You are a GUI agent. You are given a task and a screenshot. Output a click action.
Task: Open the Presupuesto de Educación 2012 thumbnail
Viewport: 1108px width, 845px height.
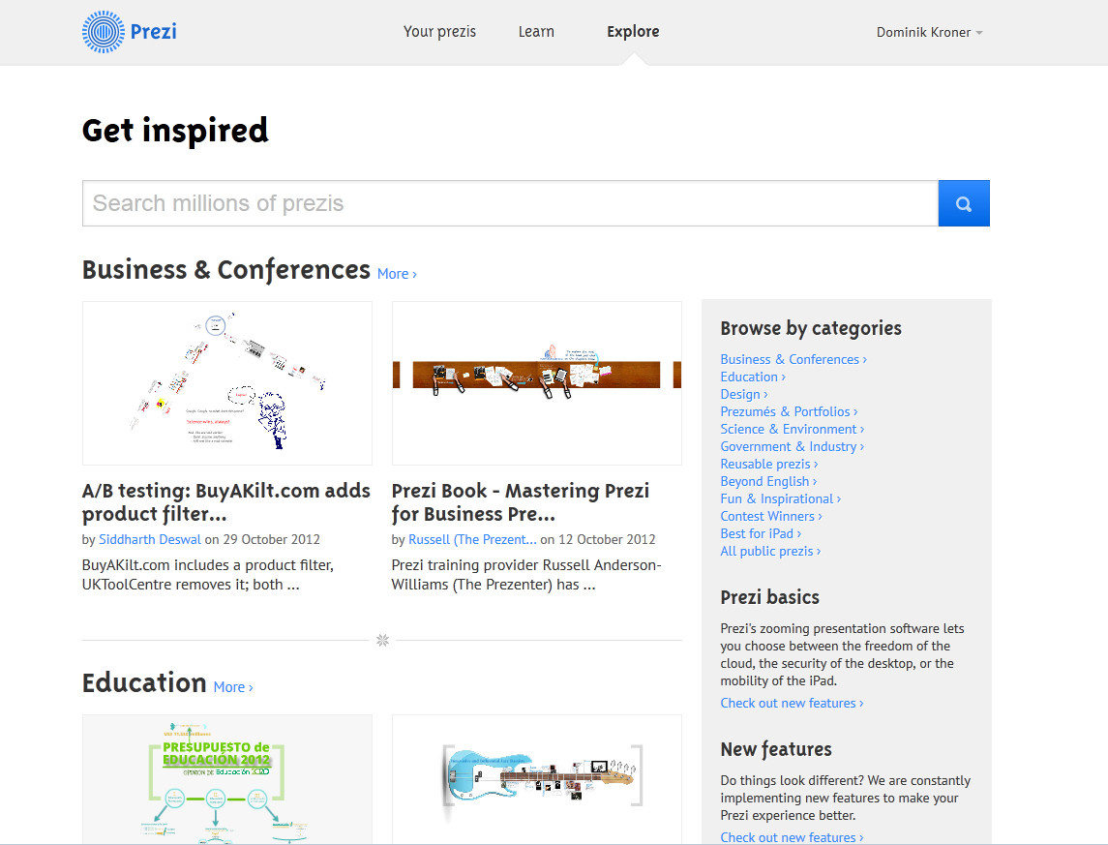(227, 779)
